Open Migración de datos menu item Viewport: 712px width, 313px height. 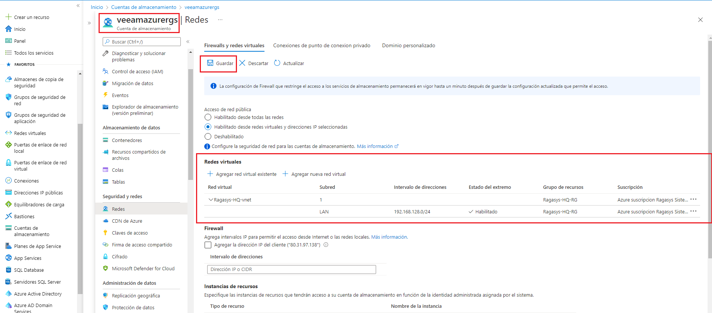[x=132, y=83]
